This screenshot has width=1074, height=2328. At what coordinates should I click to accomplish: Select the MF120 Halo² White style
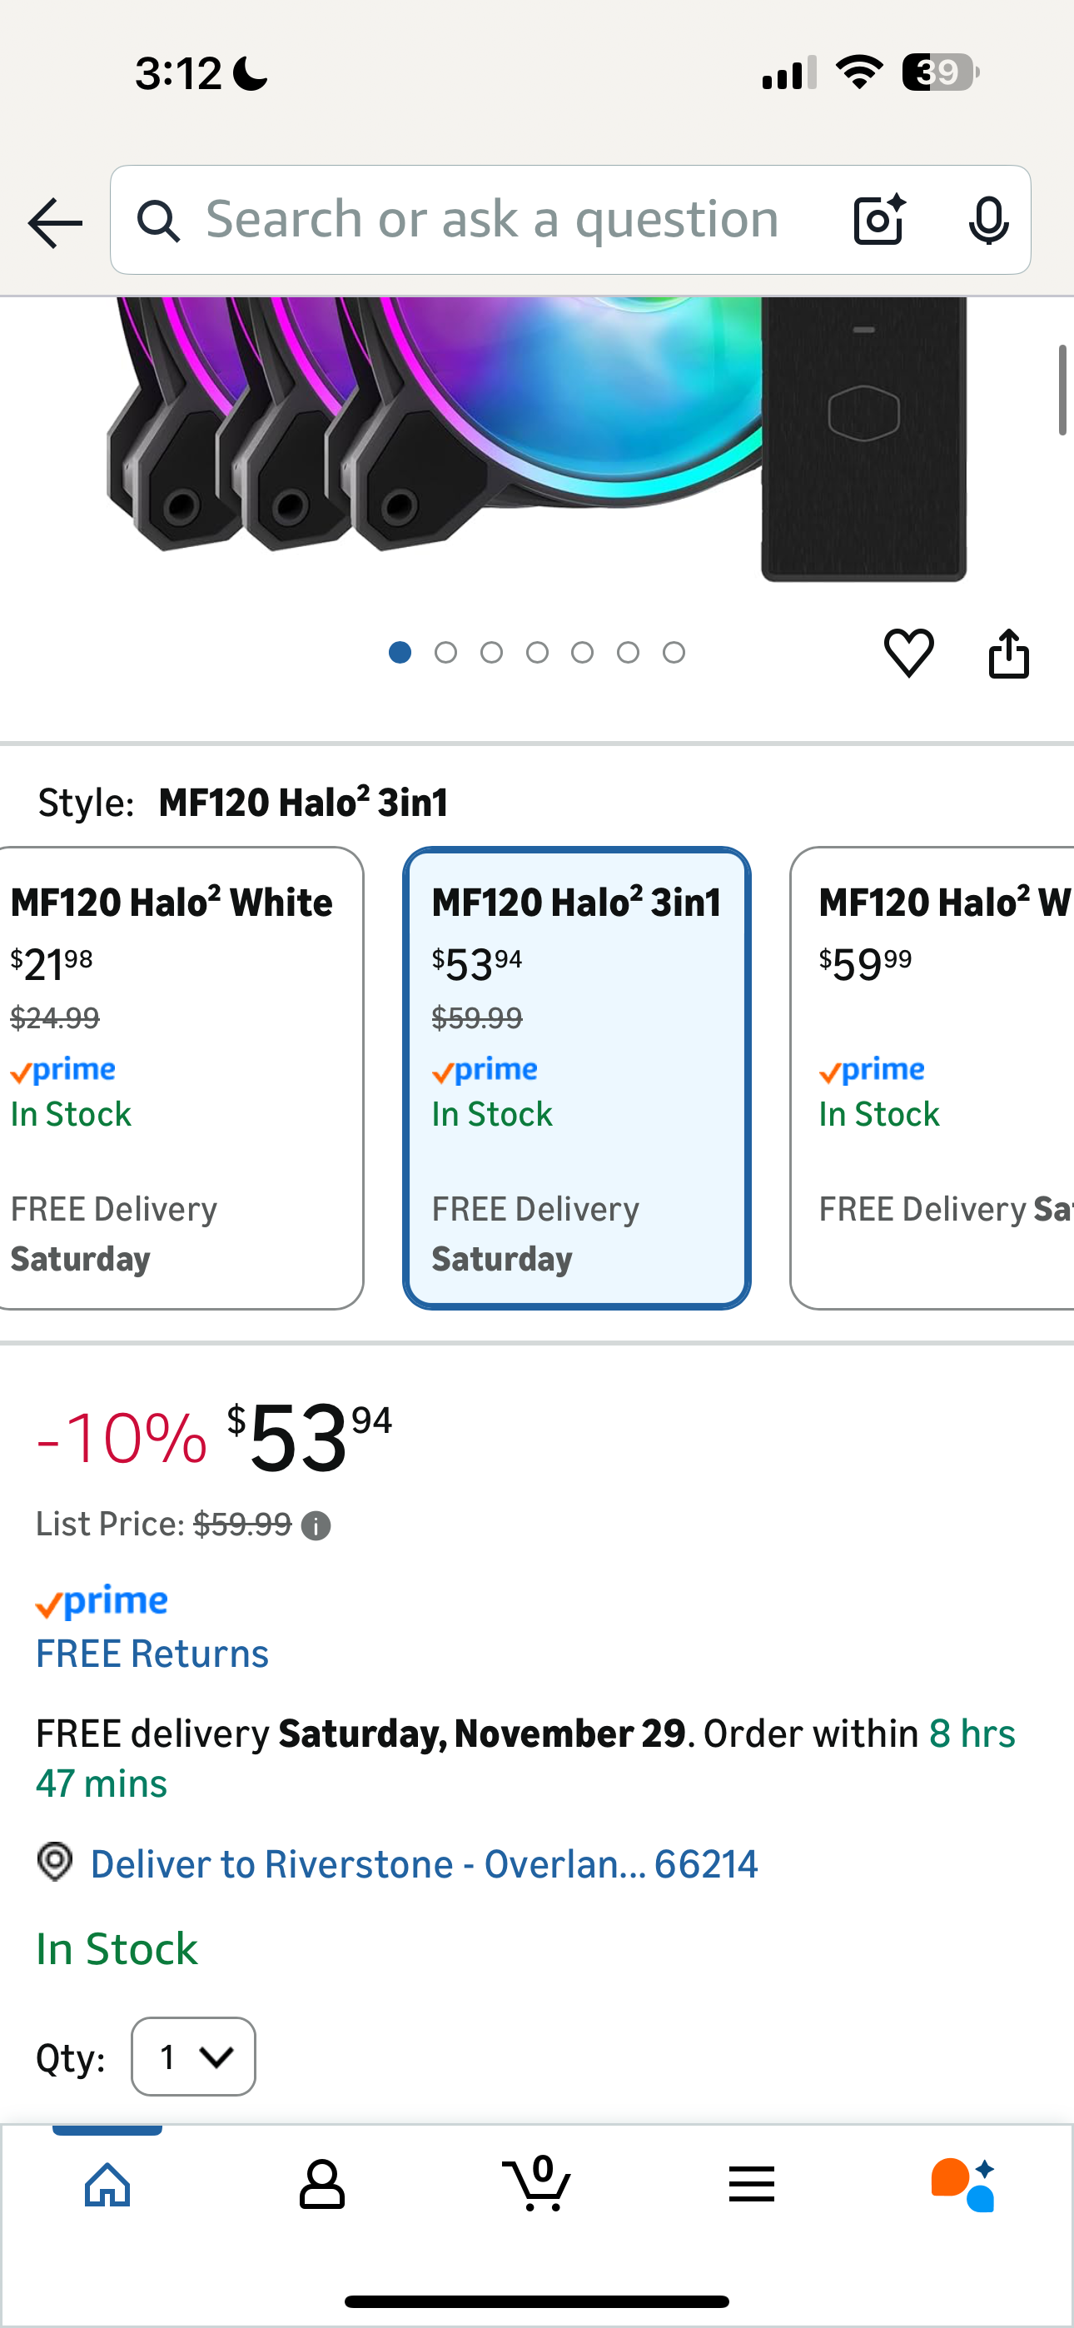pos(179,1077)
